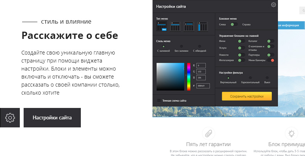The height and width of the screenshot is (156, 305).
Task: Click the rainbow hue slider strip
Action: point(189,77)
